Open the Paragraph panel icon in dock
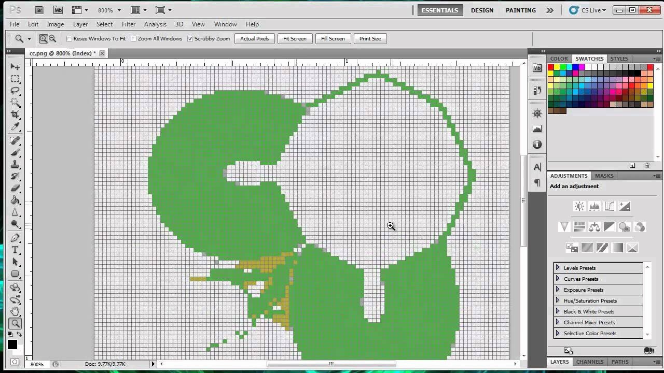Viewport: 664px width, 373px height. click(x=537, y=183)
